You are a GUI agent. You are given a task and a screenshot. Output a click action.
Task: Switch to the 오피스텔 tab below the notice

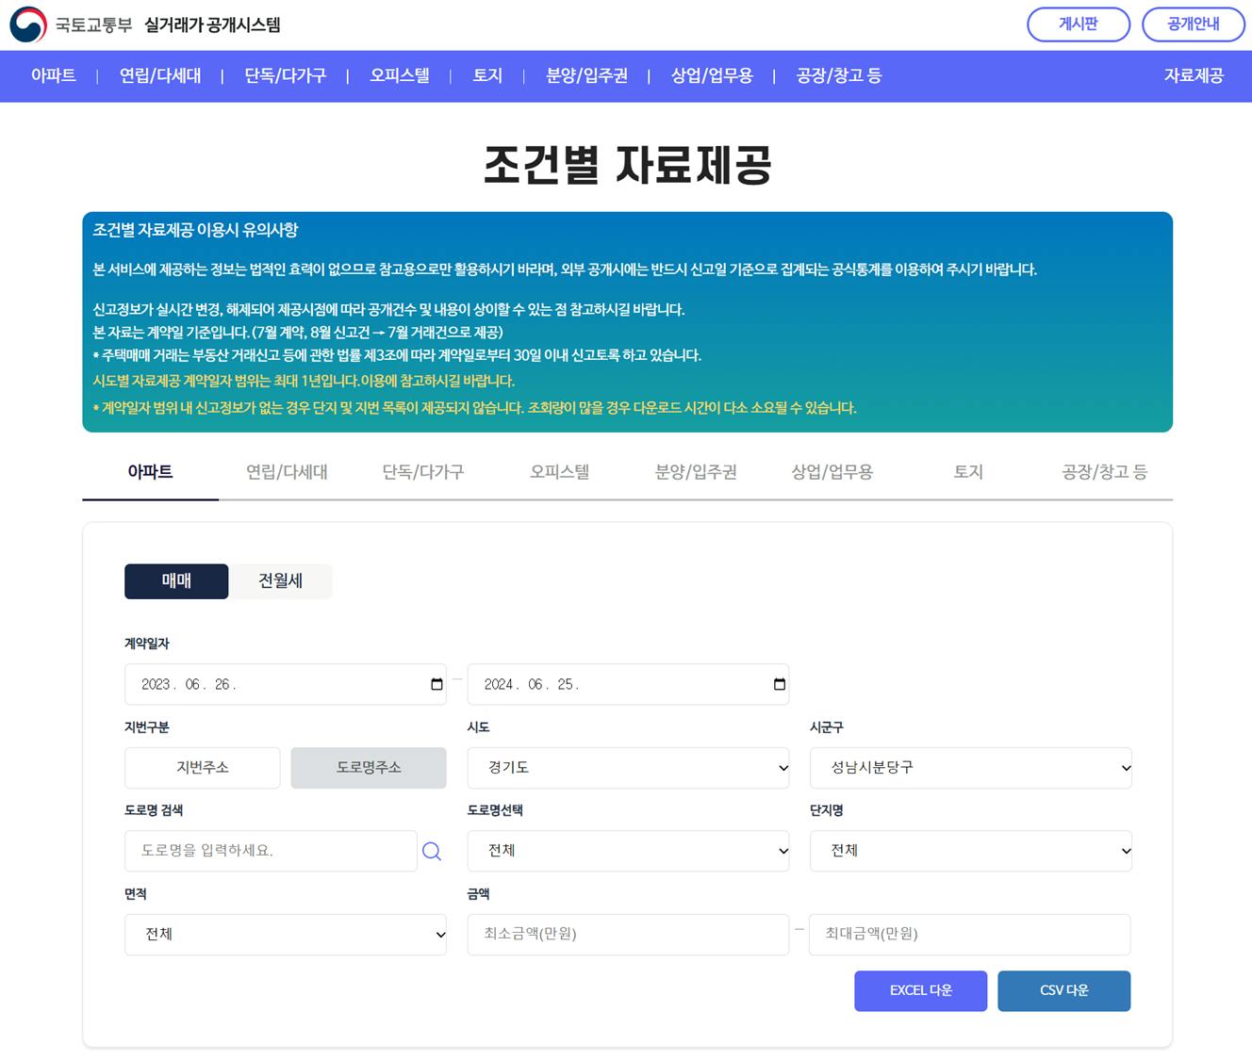point(560,472)
